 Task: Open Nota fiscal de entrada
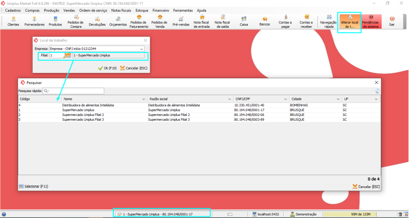(x=201, y=22)
